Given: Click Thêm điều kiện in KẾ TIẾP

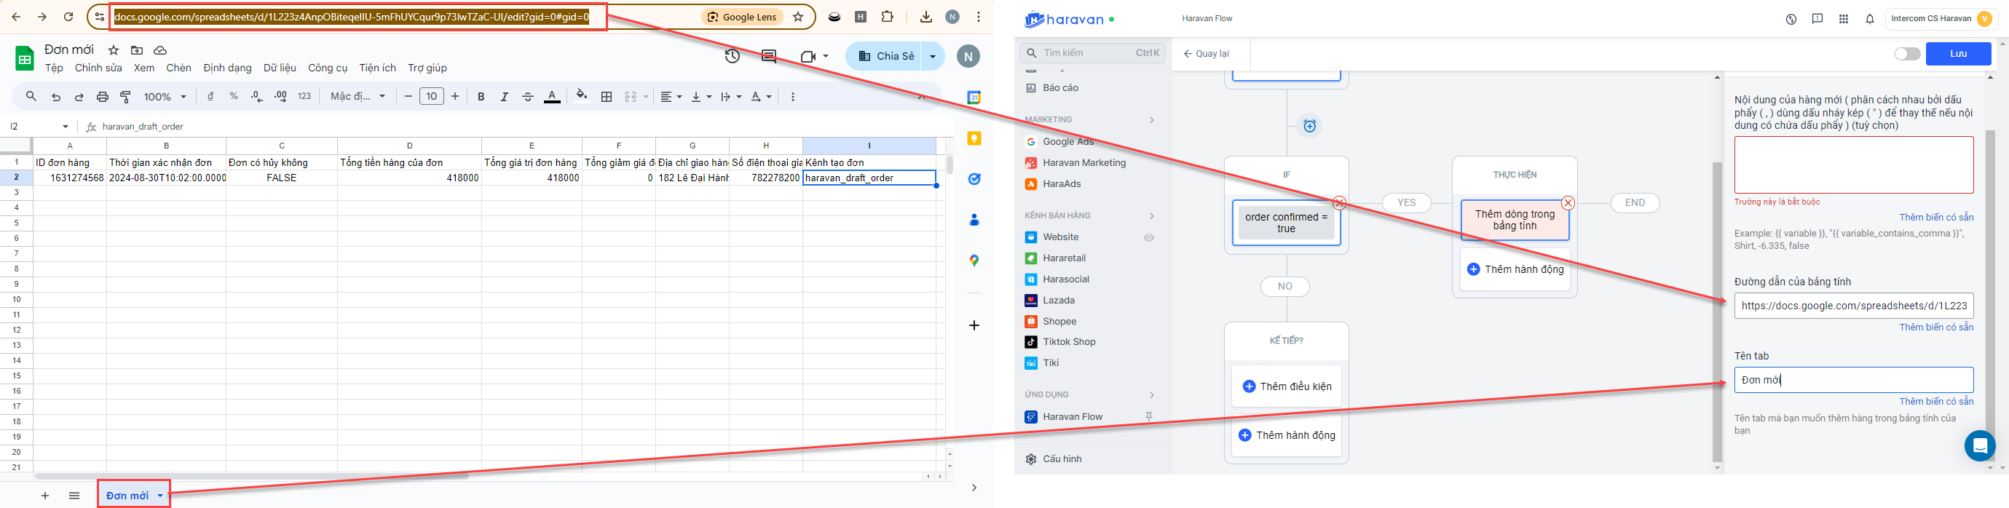Looking at the screenshot, I should coord(1286,386).
